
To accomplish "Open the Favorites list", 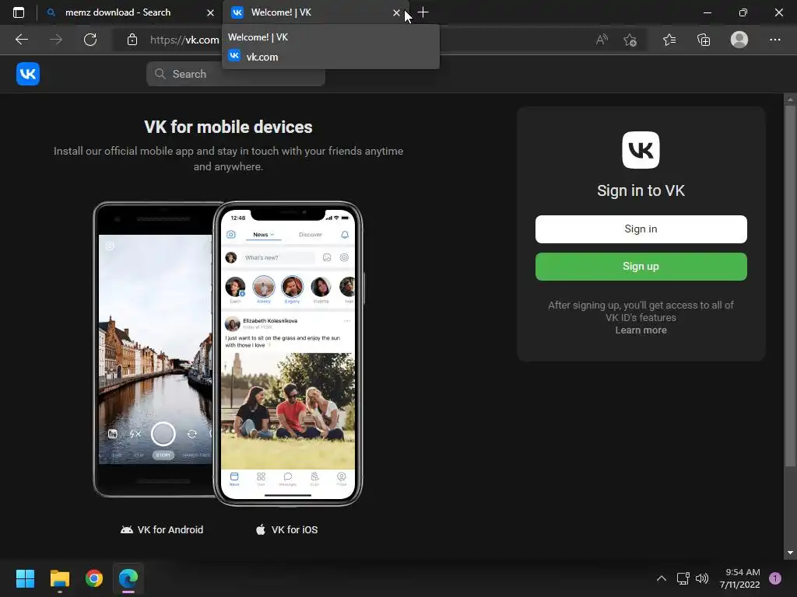I will (x=669, y=40).
